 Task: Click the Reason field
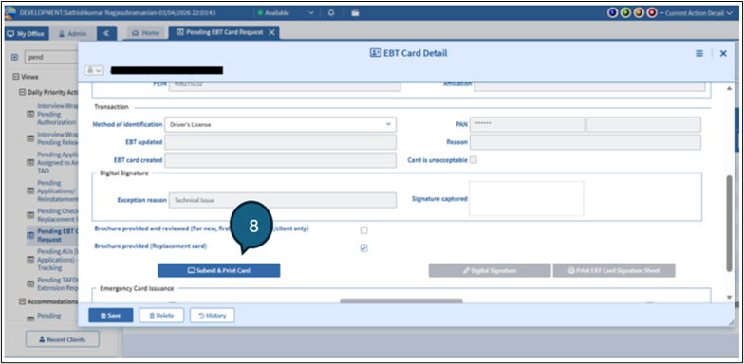click(x=586, y=142)
